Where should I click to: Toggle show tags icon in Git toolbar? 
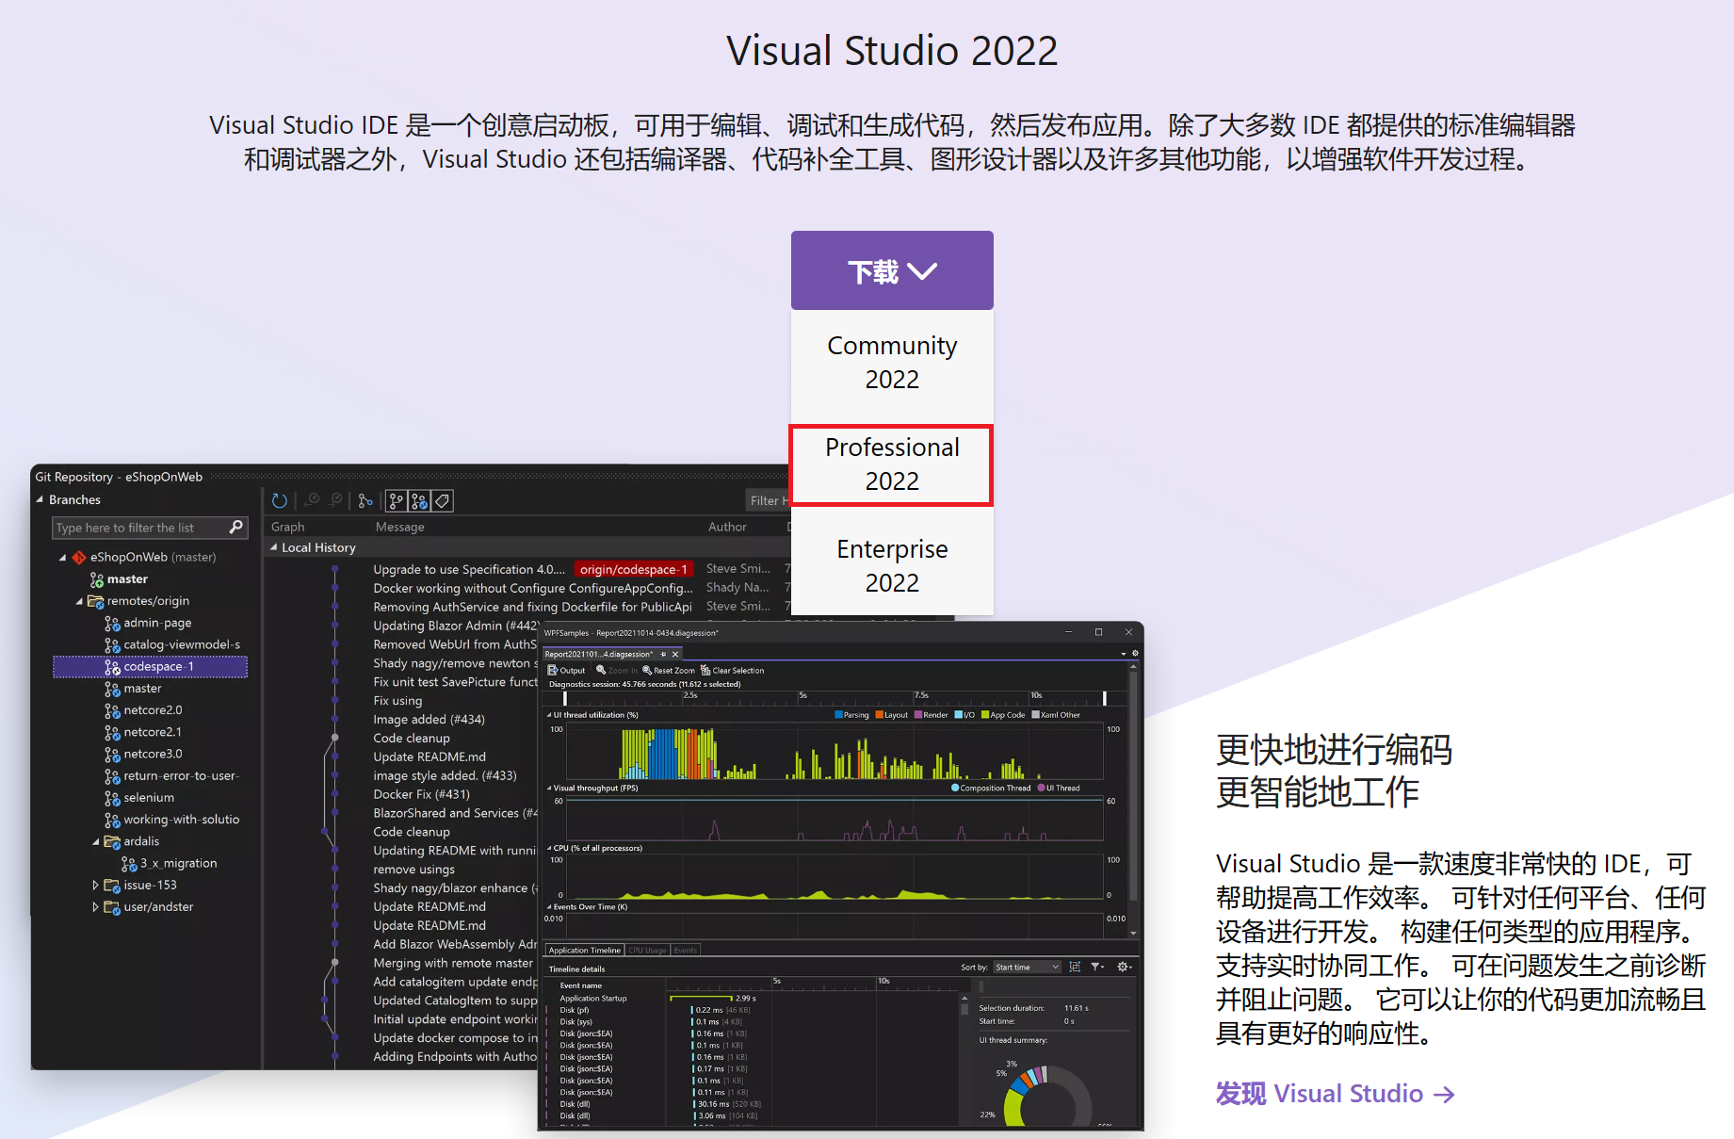[x=442, y=500]
